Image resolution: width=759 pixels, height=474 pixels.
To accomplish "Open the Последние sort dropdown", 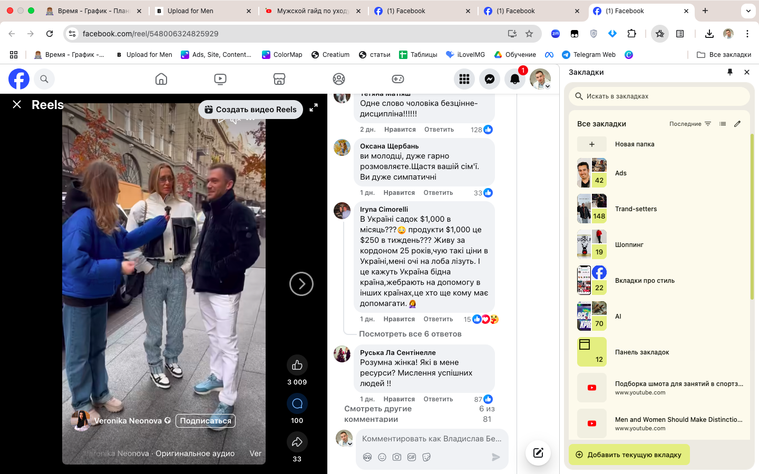I will [x=690, y=124].
